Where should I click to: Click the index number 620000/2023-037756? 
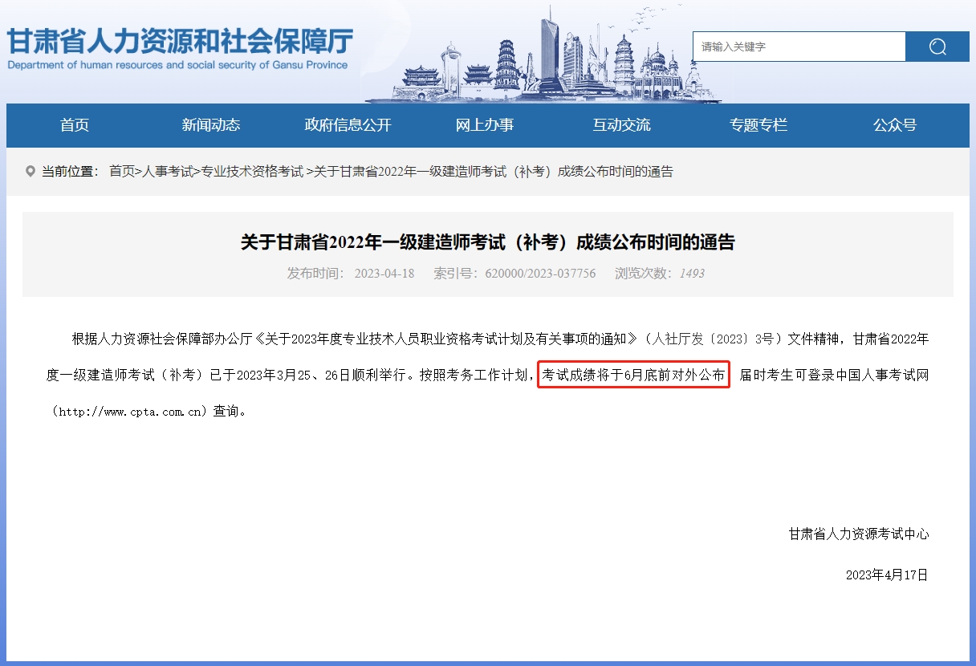(540, 274)
